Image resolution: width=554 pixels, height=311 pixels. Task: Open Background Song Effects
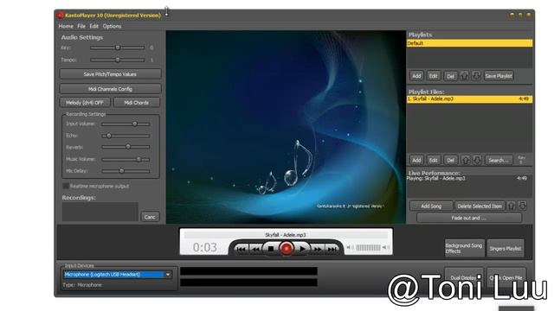coord(464,248)
